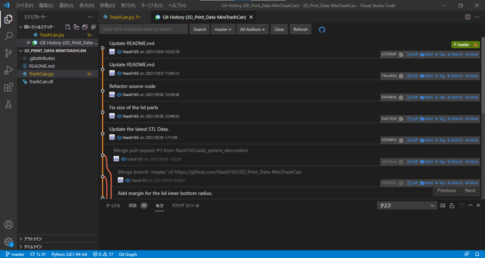Click the Clear button in Git History
485x258 pixels.
tap(279, 29)
